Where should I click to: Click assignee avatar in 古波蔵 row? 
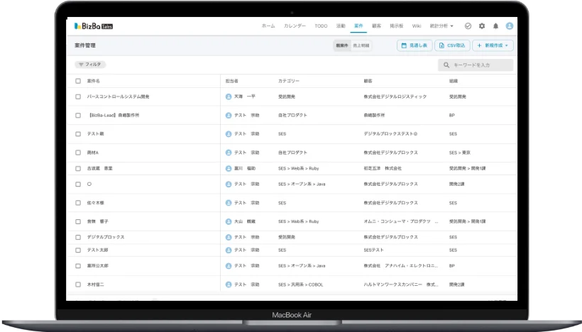tap(229, 168)
